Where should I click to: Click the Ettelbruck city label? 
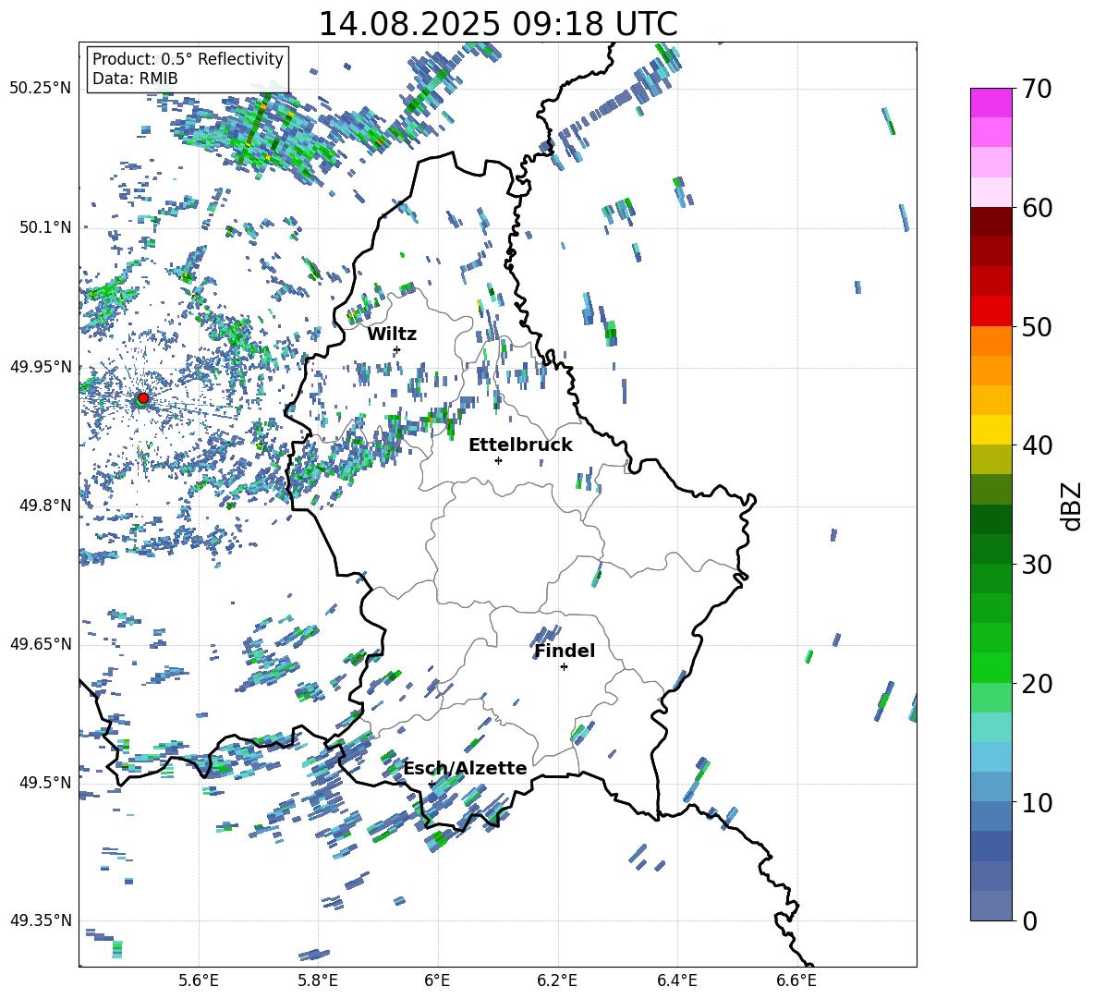pos(520,445)
